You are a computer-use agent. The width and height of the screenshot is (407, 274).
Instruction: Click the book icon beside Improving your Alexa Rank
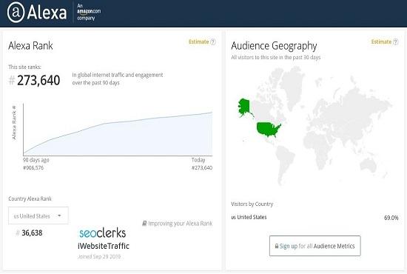[144, 223]
